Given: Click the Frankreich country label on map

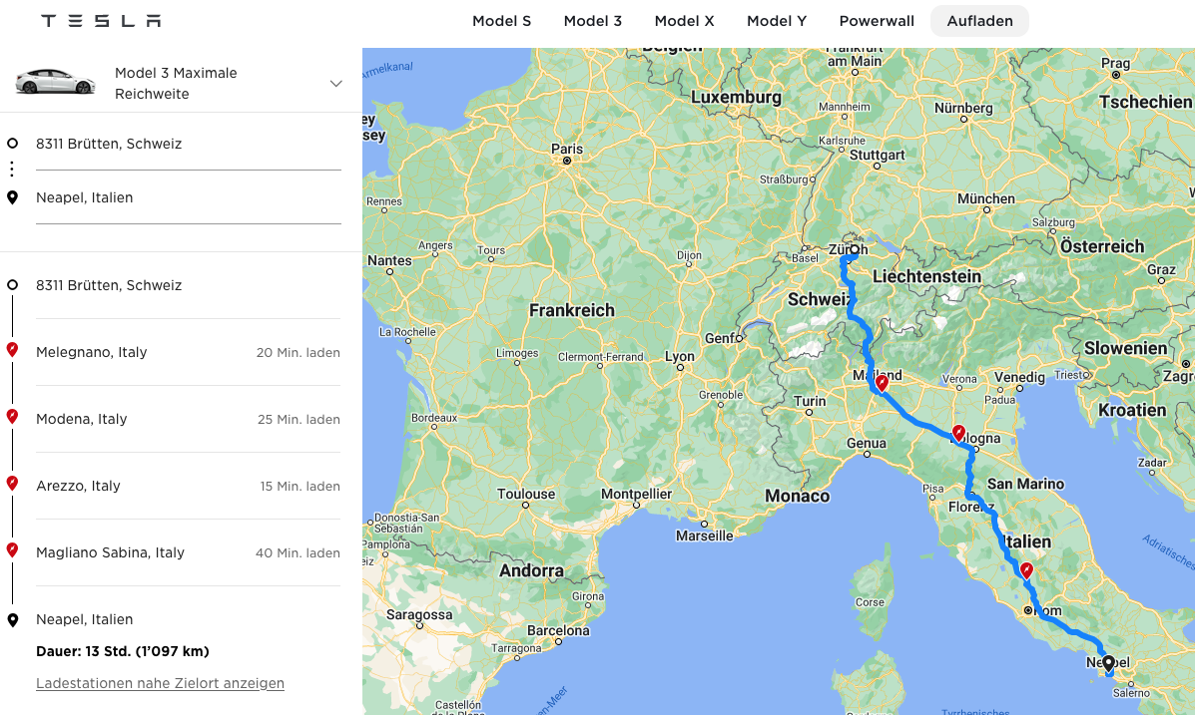Looking at the screenshot, I should (x=572, y=311).
